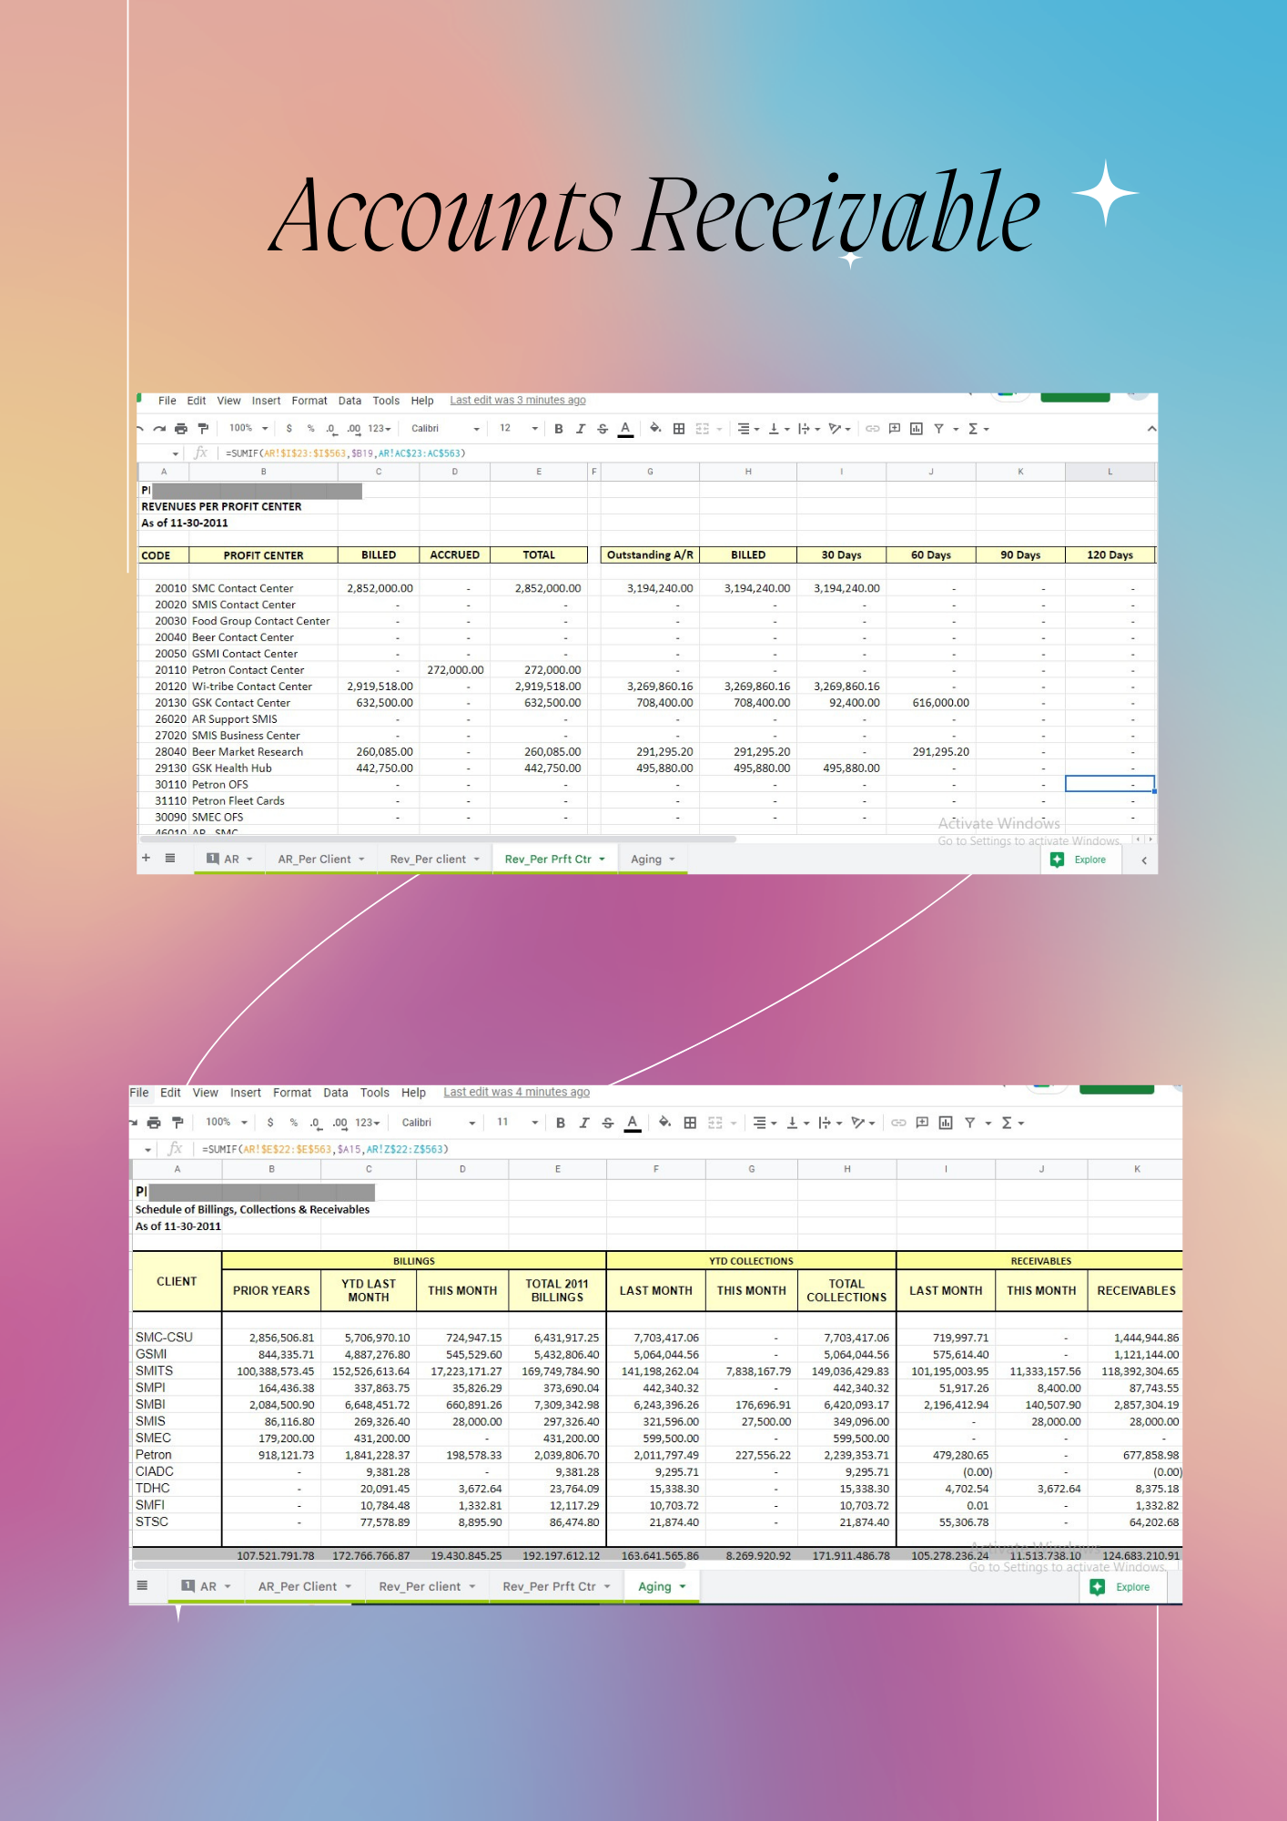Image resolution: width=1287 pixels, height=1821 pixels.
Task: Click redo arrow in the upper spreadsheet toolbar
Action: 159,429
